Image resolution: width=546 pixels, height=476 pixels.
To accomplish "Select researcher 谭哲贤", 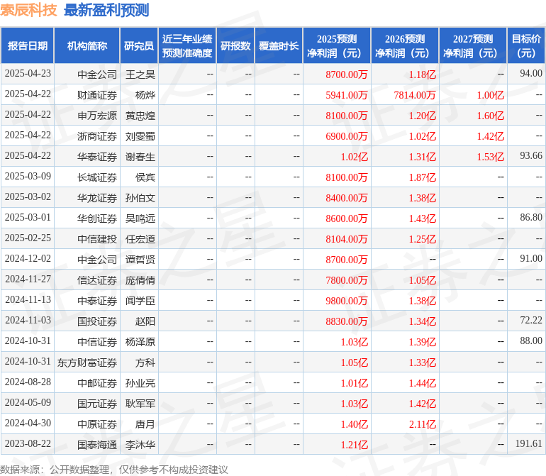I will [140, 259].
